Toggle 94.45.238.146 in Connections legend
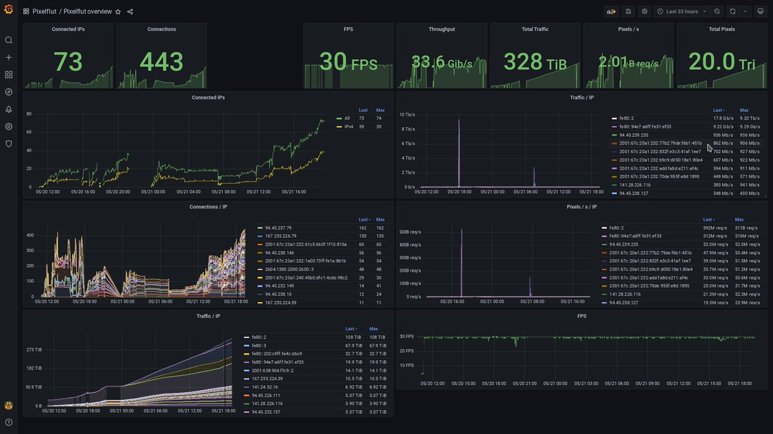Viewport: 773px width, 434px height. point(280,253)
